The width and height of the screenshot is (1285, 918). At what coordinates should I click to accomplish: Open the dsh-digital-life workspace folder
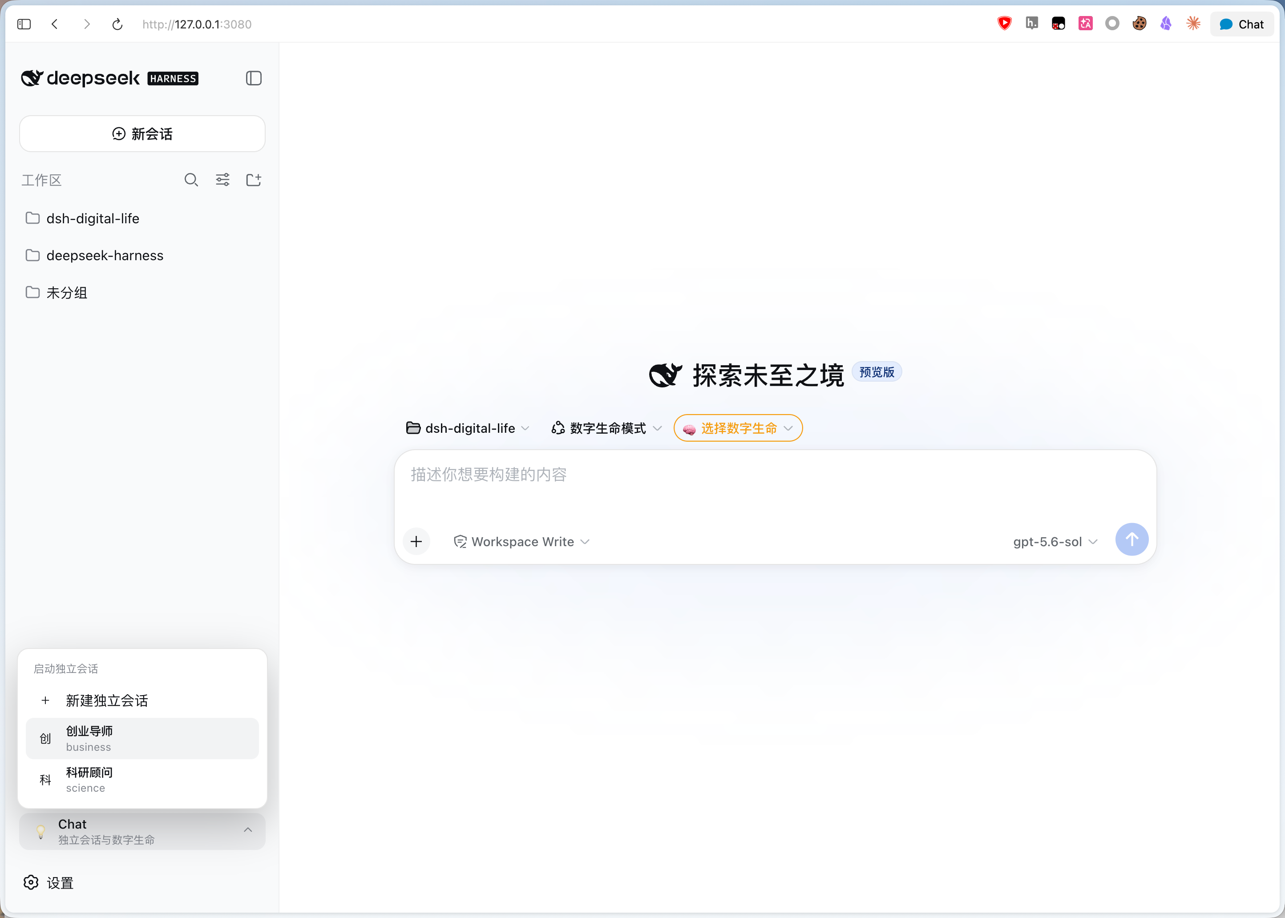click(x=142, y=218)
